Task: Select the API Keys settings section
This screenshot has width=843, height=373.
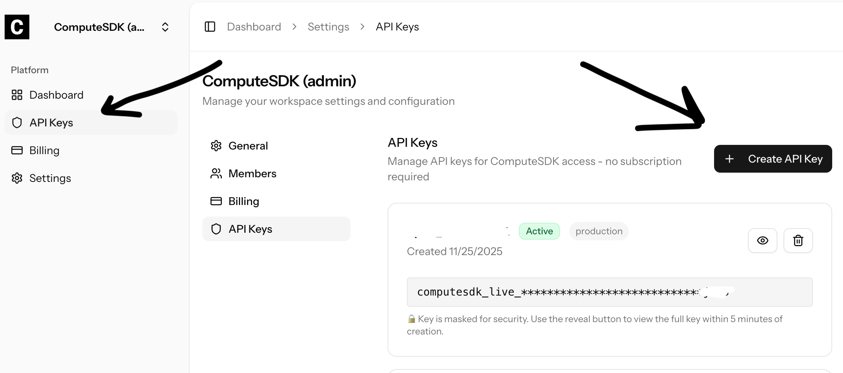Action: 250,229
